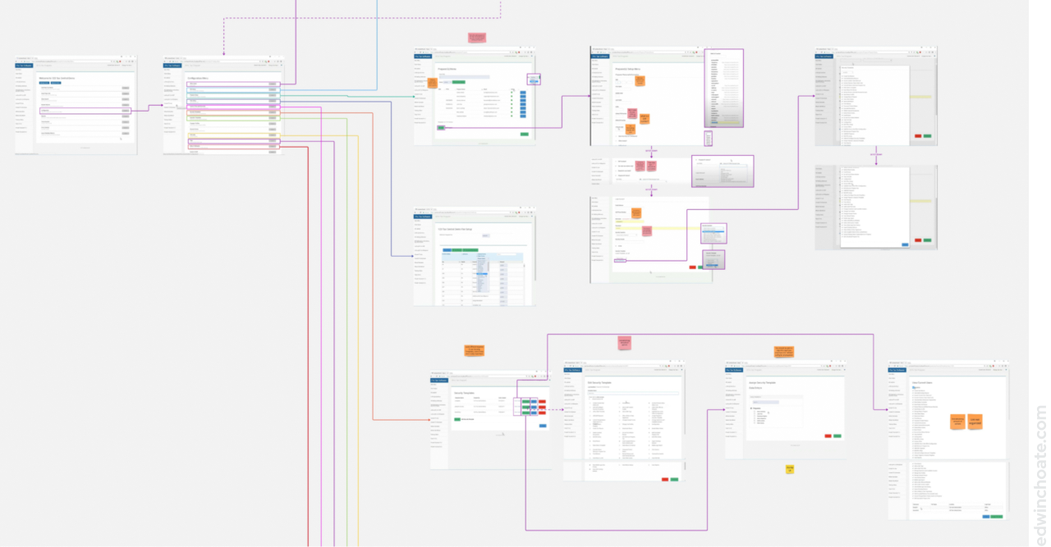Click the green button at bottom-right of Preparer(s) Menu
The height and width of the screenshot is (547, 1051).
(x=524, y=134)
